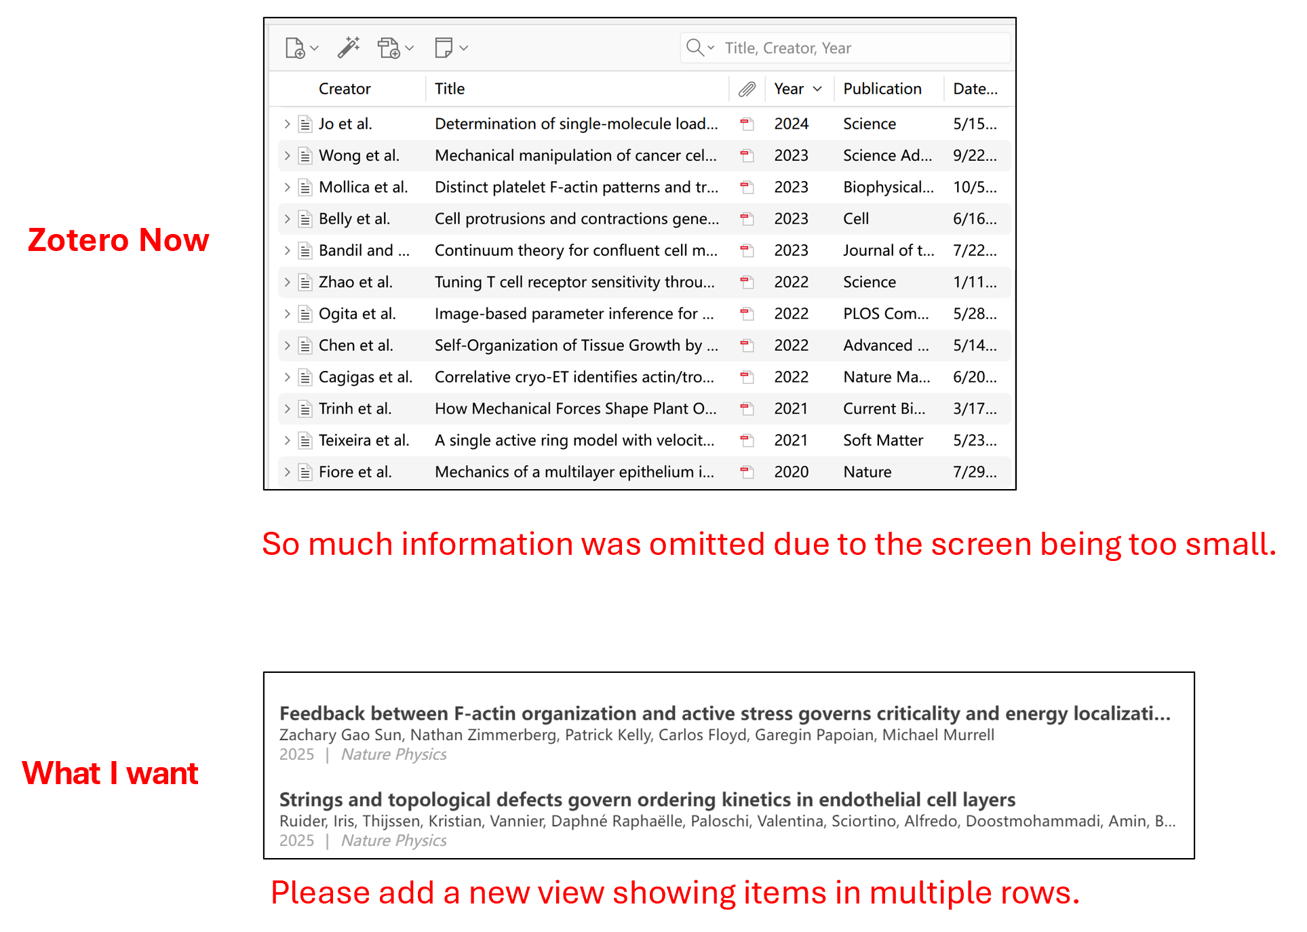Click the paperclip attachment column header
The height and width of the screenshot is (932, 1307).
tap(747, 89)
